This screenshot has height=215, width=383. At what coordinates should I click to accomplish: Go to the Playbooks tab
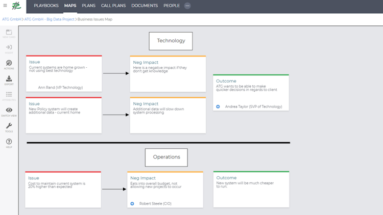(46, 6)
